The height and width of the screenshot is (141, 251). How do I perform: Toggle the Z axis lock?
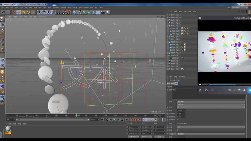tap(48, 12)
